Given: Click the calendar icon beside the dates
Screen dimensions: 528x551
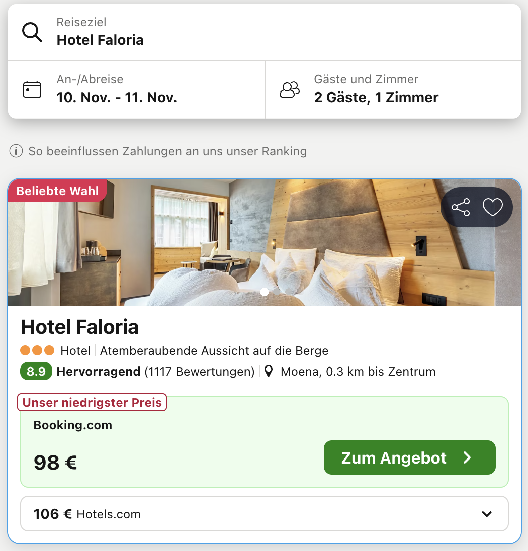Looking at the screenshot, I should [32, 89].
